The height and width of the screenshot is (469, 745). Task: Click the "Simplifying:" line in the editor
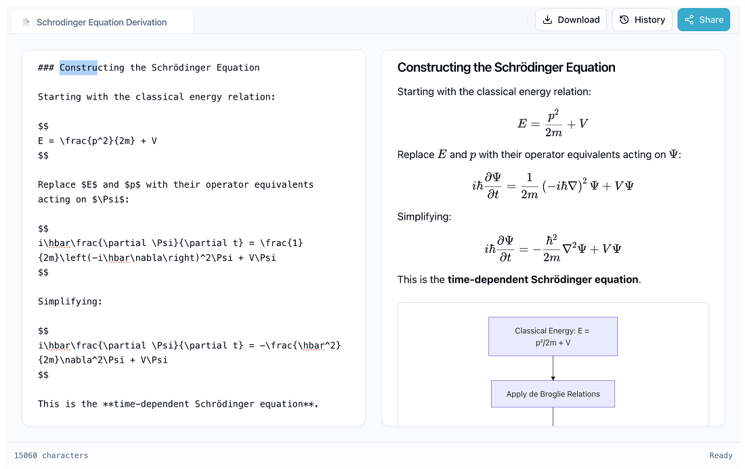[70, 302]
